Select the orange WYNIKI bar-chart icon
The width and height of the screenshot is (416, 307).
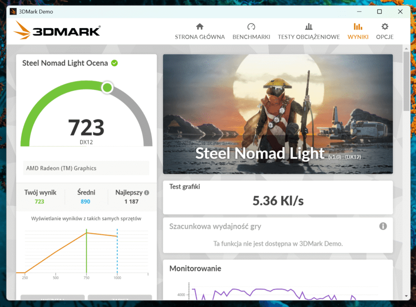pyautogui.click(x=357, y=26)
